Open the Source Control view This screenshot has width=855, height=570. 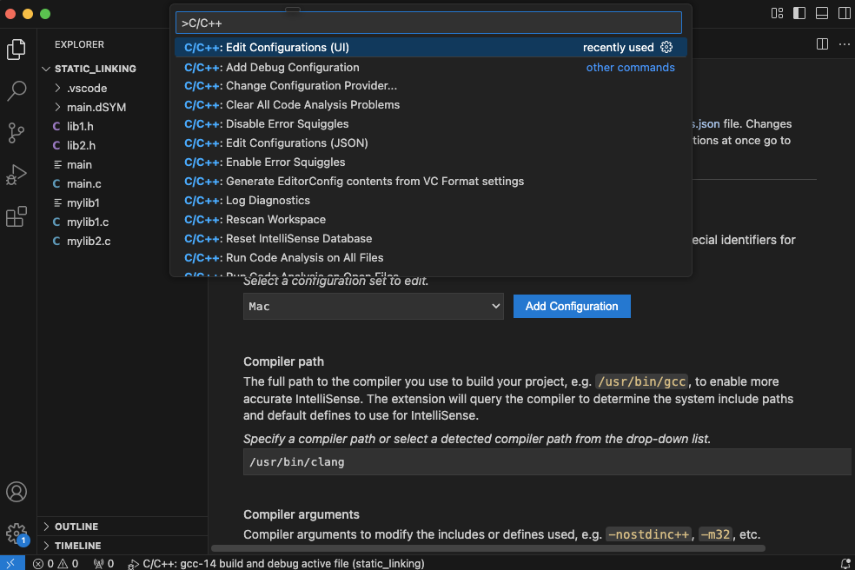17,133
